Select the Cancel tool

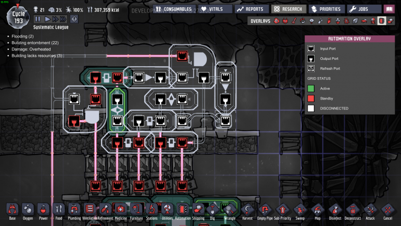click(387, 212)
